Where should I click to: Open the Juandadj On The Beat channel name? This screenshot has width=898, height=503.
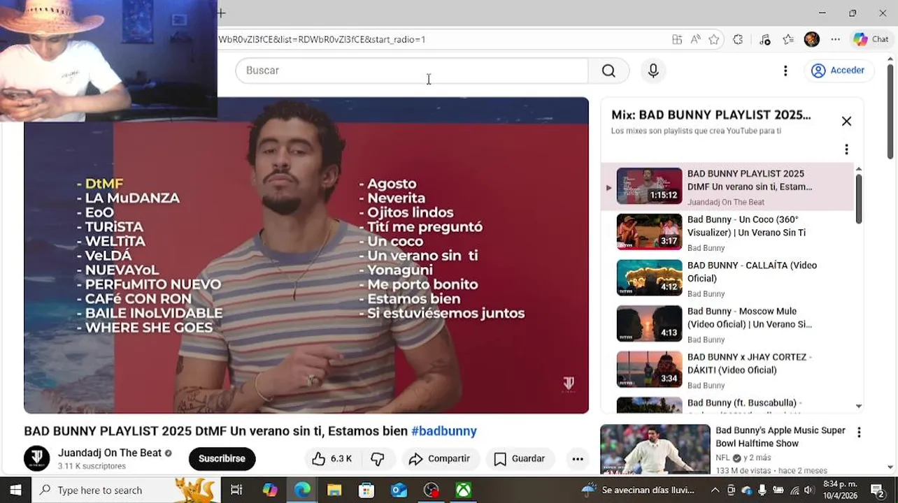110,453
